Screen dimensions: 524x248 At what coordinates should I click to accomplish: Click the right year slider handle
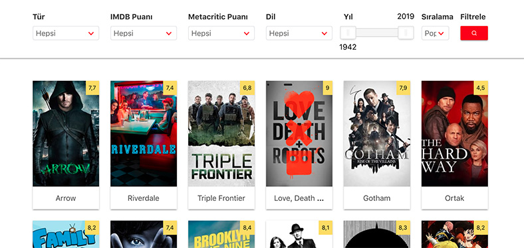click(x=406, y=32)
